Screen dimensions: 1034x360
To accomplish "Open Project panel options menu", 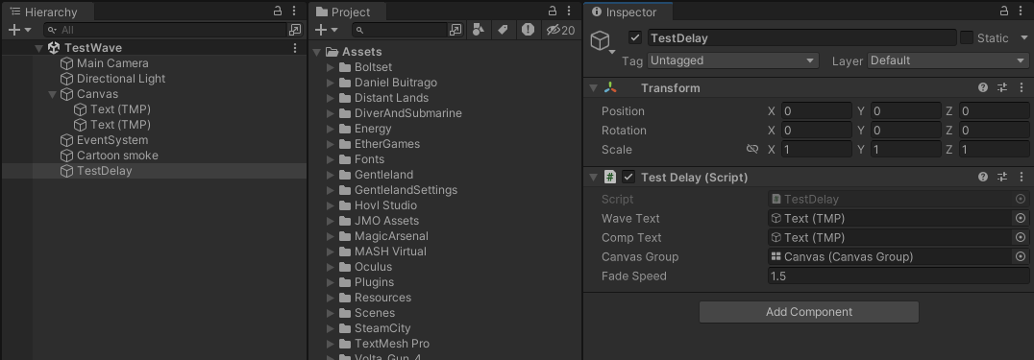I will click(x=569, y=12).
